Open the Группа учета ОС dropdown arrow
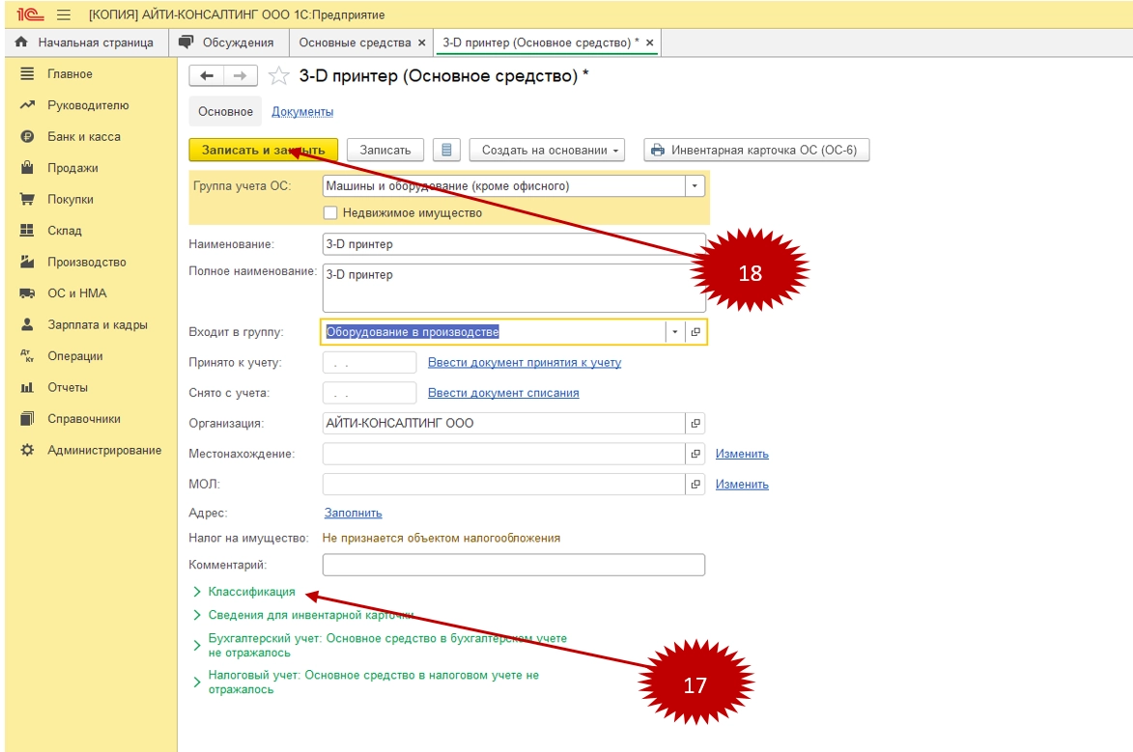 pos(695,185)
